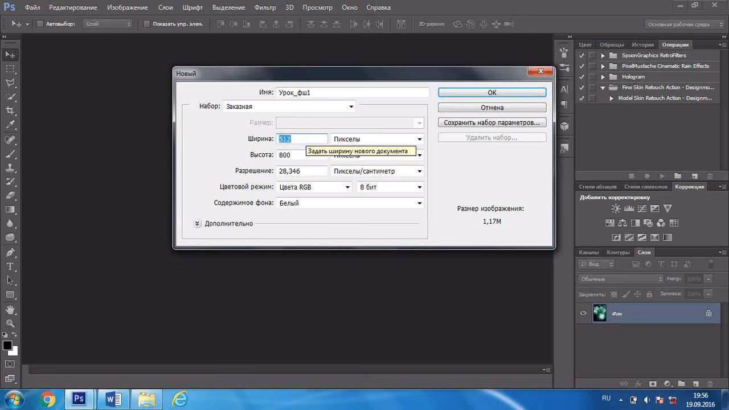Viewport: 729px width, 410px height.
Task: Create new action in Operations panel
Action: (694, 177)
